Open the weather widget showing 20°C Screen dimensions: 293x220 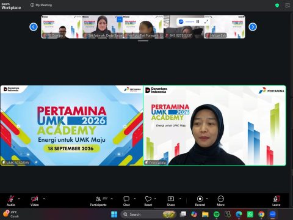click(x=11, y=214)
